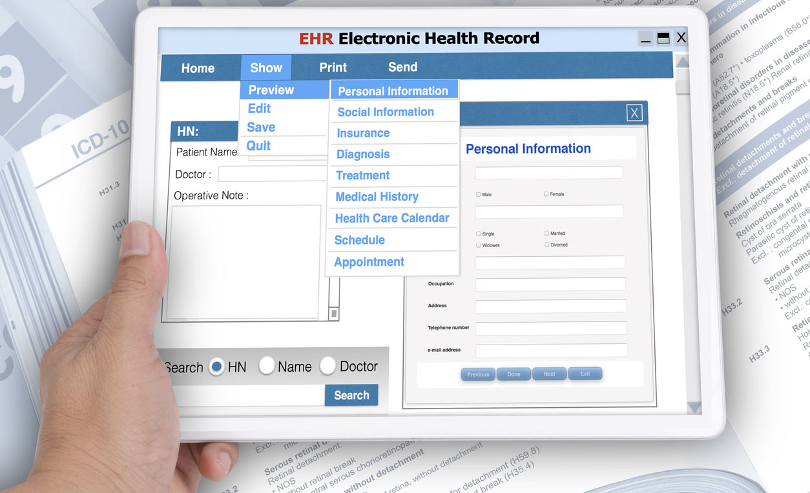Image resolution: width=810 pixels, height=493 pixels.
Task: Select the Widowes checkbox
Action: point(478,245)
